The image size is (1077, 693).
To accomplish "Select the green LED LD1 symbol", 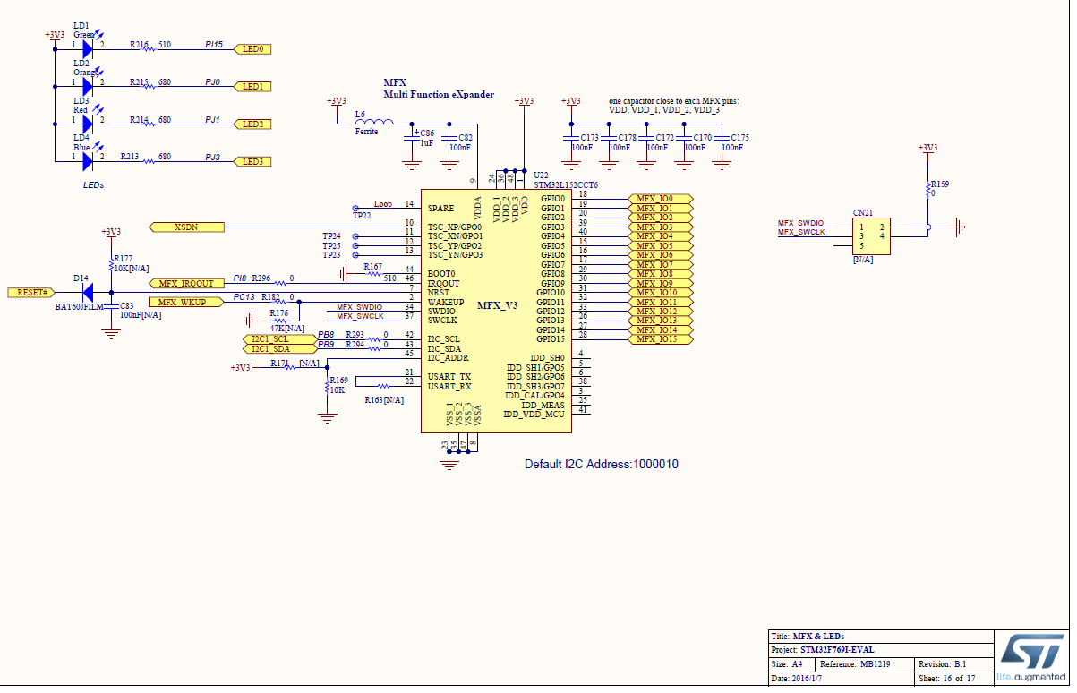I will pyautogui.click(x=86, y=48).
